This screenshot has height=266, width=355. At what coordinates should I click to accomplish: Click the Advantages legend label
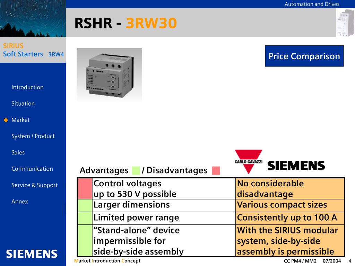pos(104,170)
